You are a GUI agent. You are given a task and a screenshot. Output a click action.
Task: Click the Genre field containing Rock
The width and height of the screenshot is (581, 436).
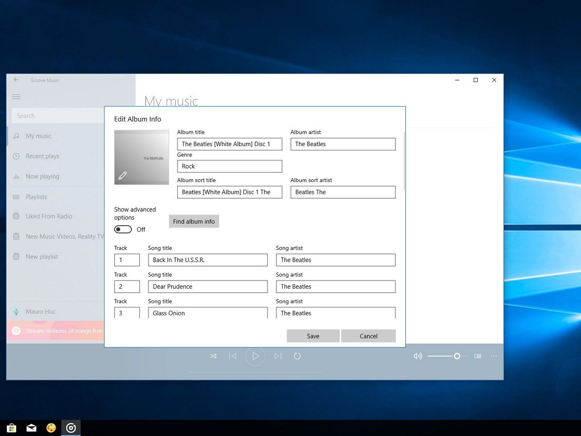click(x=230, y=167)
